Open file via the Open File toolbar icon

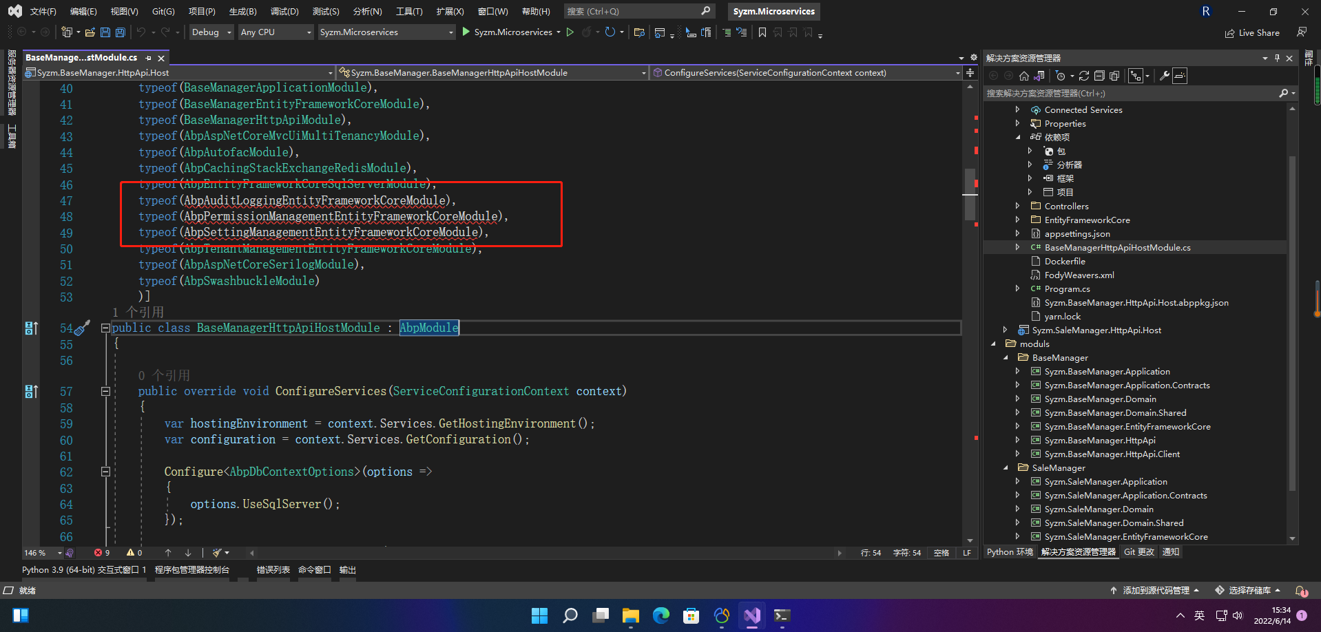tap(91, 32)
